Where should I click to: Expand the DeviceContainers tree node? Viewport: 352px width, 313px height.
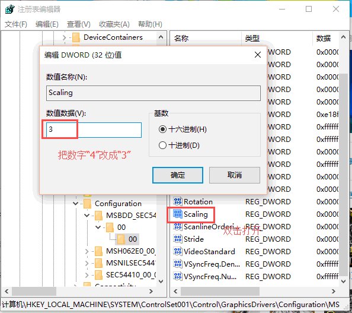point(64,37)
